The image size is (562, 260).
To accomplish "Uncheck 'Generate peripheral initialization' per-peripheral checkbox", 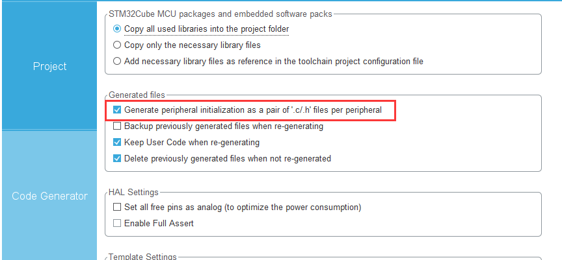I will pyautogui.click(x=117, y=110).
